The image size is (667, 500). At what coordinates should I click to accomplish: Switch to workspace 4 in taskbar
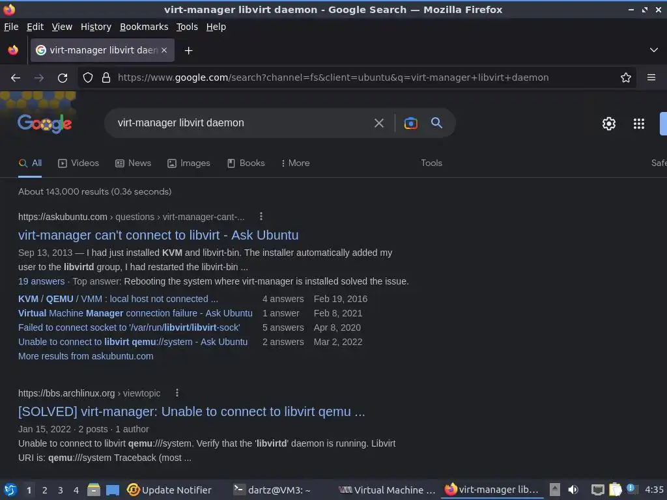[76, 490]
